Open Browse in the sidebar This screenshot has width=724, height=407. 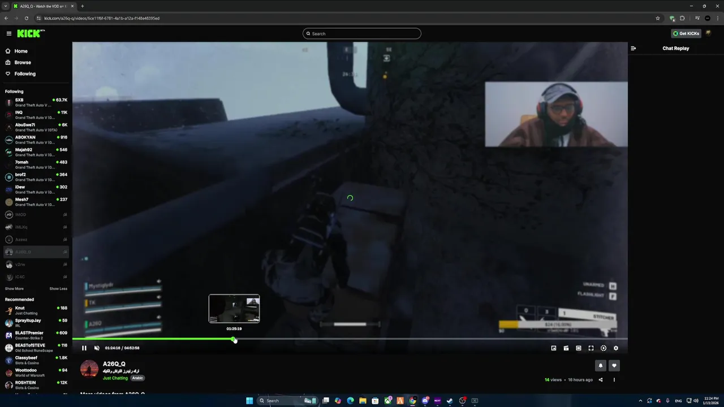[23, 62]
